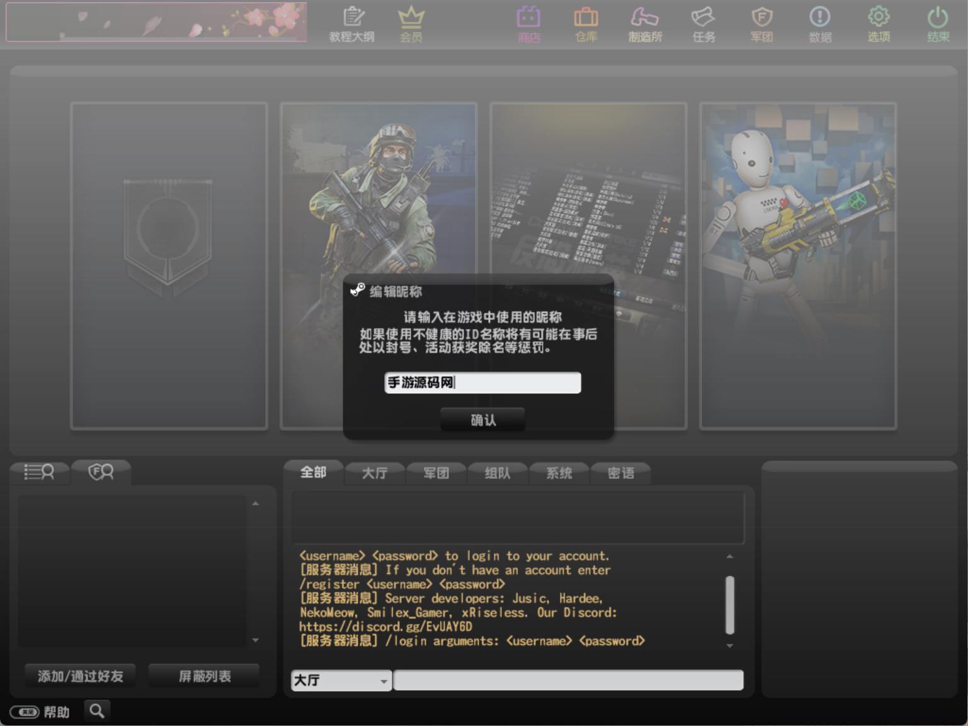Select the 系统 chat tab
Image resolution: width=968 pixels, height=726 pixels.
[x=559, y=473]
